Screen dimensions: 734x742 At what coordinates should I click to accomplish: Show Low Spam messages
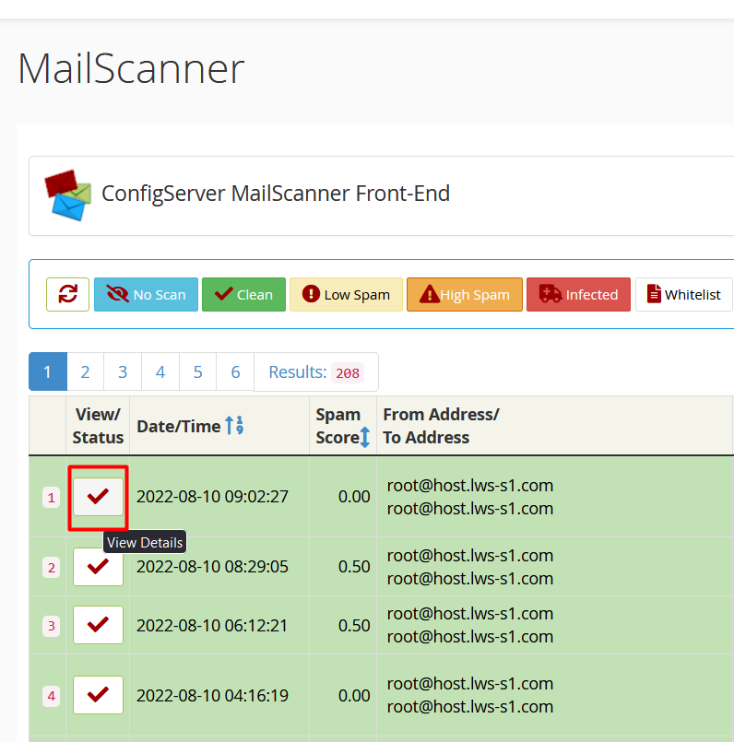pos(346,295)
